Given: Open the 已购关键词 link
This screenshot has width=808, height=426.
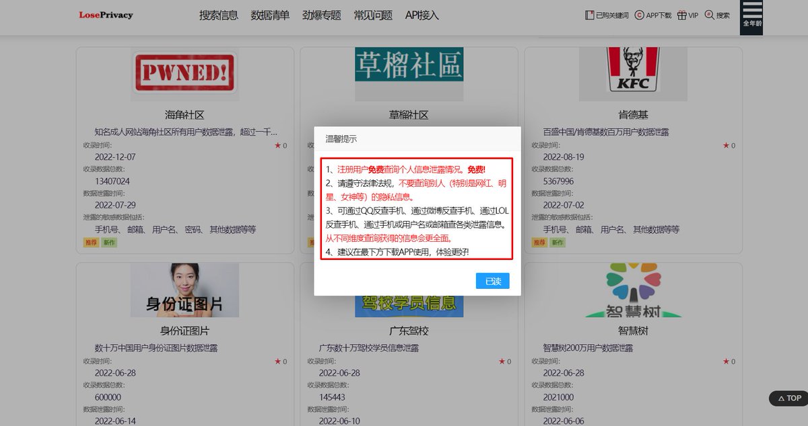Looking at the screenshot, I should 612,15.
